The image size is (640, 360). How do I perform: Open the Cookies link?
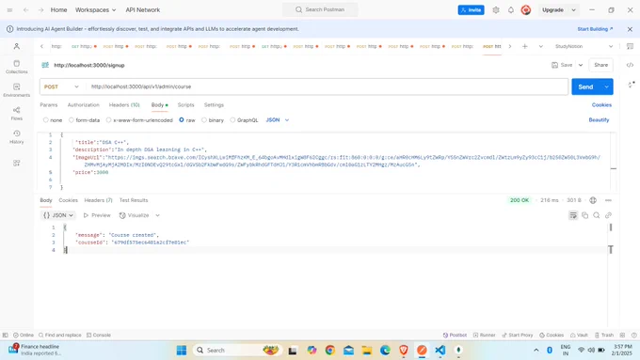coord(601,104)
